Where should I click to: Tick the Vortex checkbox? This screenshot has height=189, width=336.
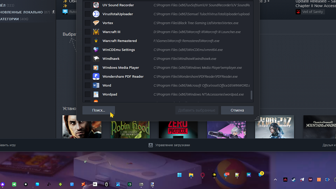88,23
